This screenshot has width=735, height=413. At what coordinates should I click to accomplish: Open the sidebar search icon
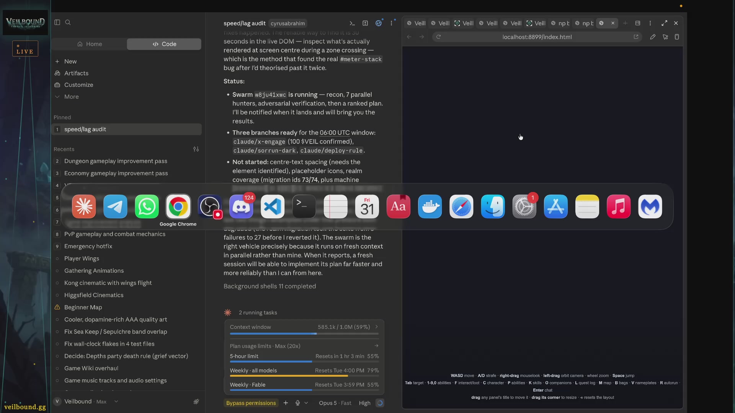pos(68,22)
